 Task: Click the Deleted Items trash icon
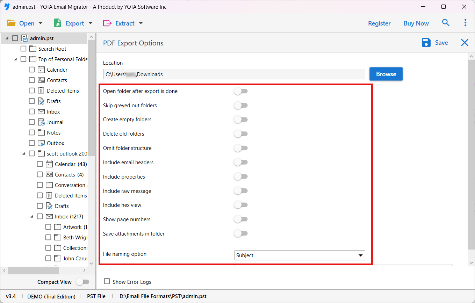41,91
